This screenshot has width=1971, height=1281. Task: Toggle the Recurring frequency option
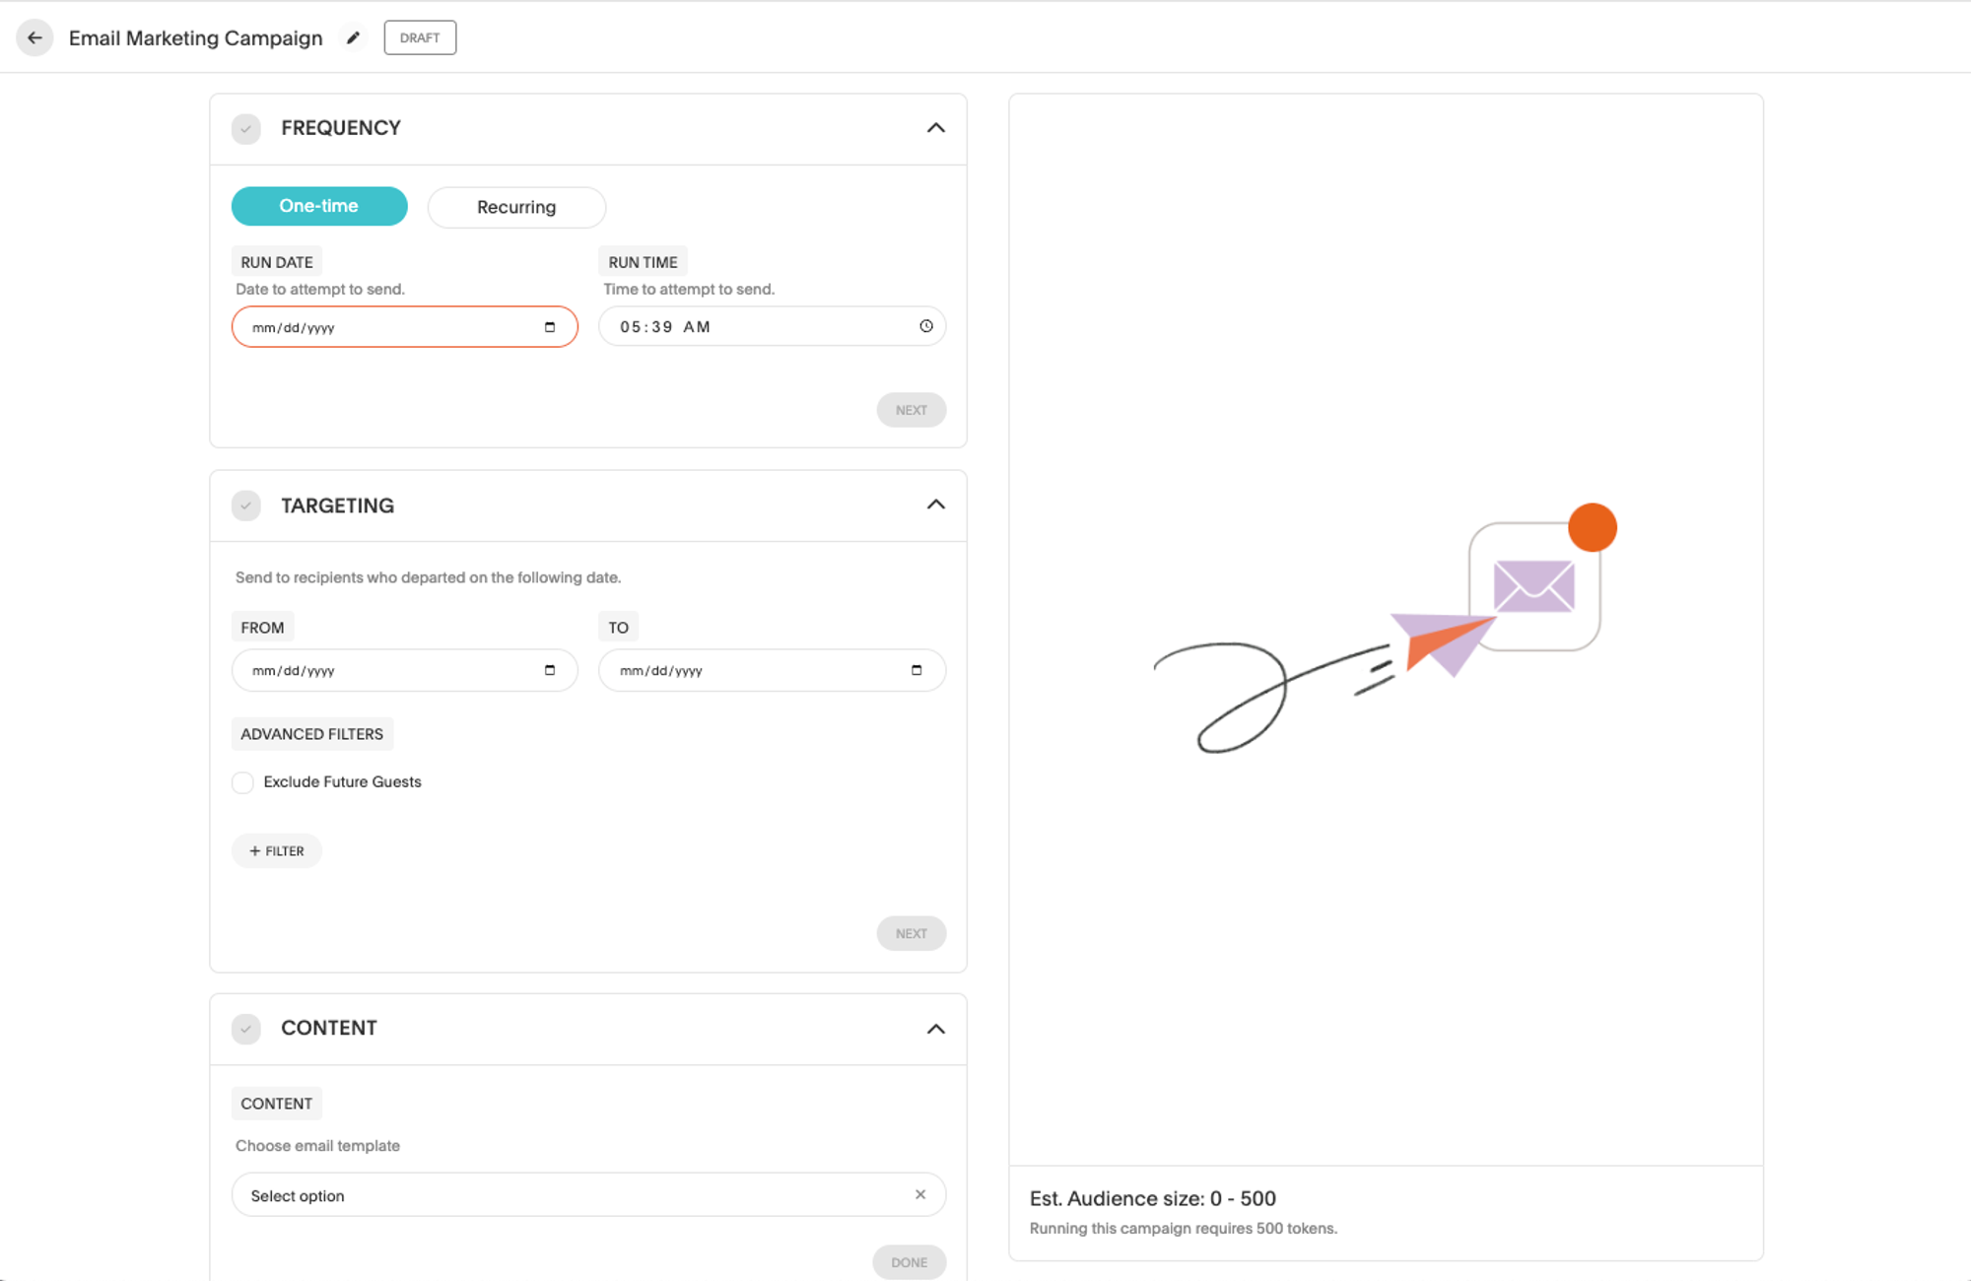(515, 207)
